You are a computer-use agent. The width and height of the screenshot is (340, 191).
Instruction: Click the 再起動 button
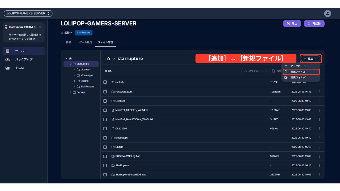pos(314,24)
